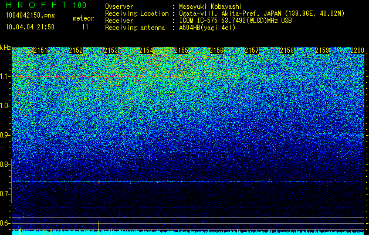Click the 2155 time label
369x235 pixels.
click(181, 51)
